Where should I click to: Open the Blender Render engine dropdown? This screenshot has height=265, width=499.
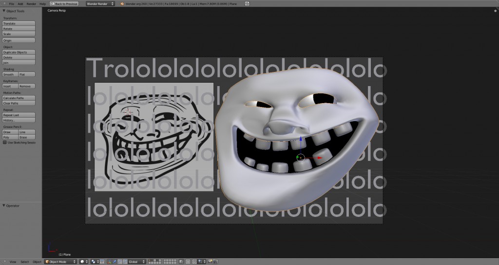pos(100,4)
